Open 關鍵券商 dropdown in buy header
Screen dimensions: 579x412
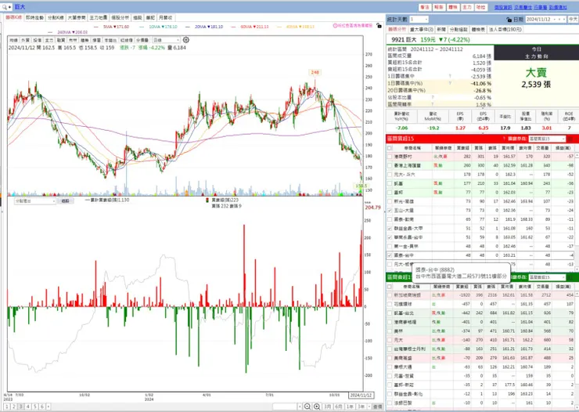pyautogui.click(x=546, y=139)
